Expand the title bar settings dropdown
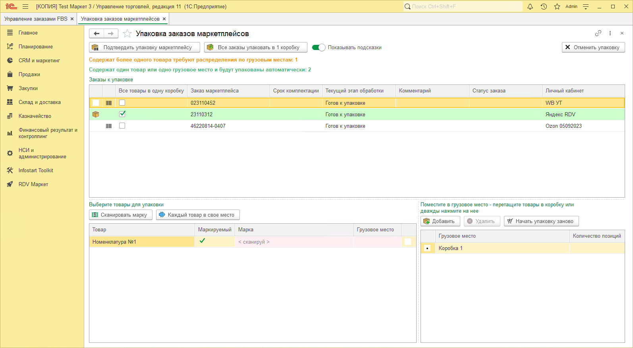Image resolution: width=633 pixels, height=348 pixels. (586, 6)
